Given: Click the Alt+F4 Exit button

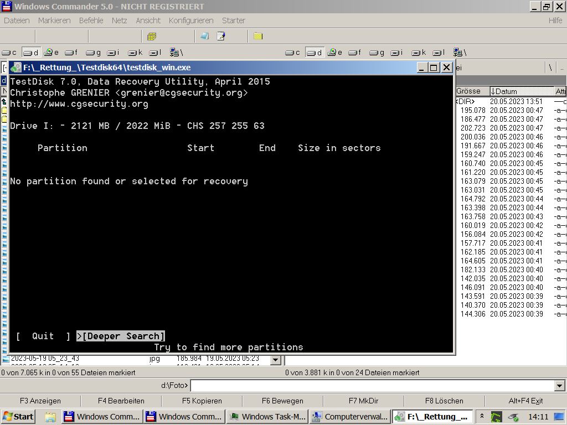Looking at the screenshot, I should pos(525,401).
